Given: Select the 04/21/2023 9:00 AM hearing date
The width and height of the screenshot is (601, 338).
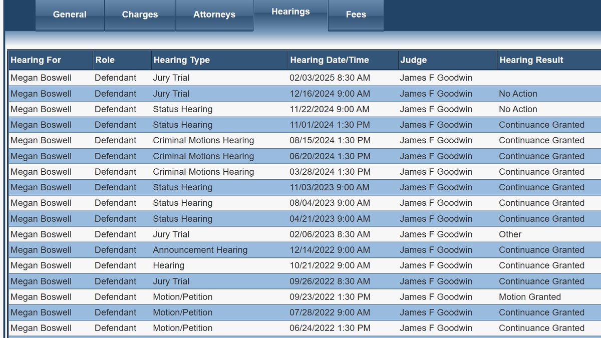Looking at the screenshot, I should pos(330,219).
